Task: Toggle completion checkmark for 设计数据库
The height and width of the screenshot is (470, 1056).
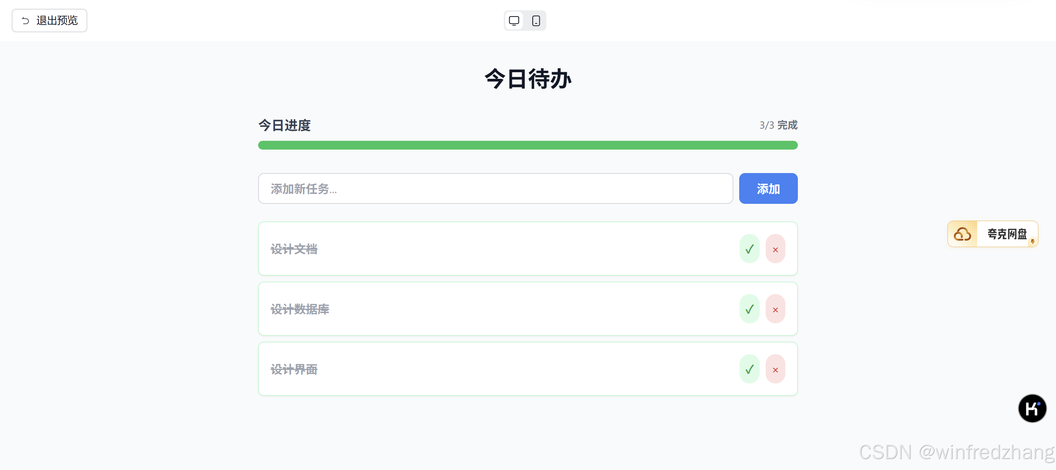Action: tap(749, 309)
